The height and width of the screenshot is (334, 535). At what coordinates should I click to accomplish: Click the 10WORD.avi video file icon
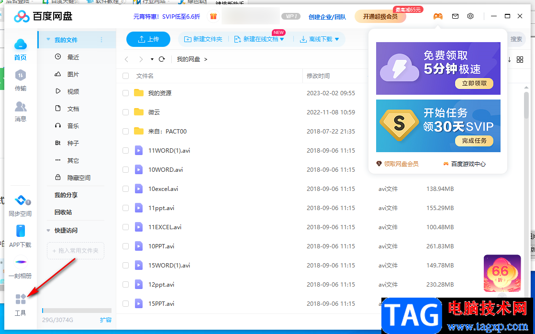click(138, 169)
